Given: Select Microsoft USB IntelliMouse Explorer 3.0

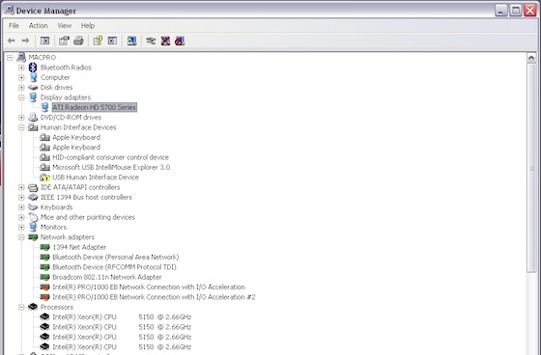Looking at the screenshot, I should 111,168.
